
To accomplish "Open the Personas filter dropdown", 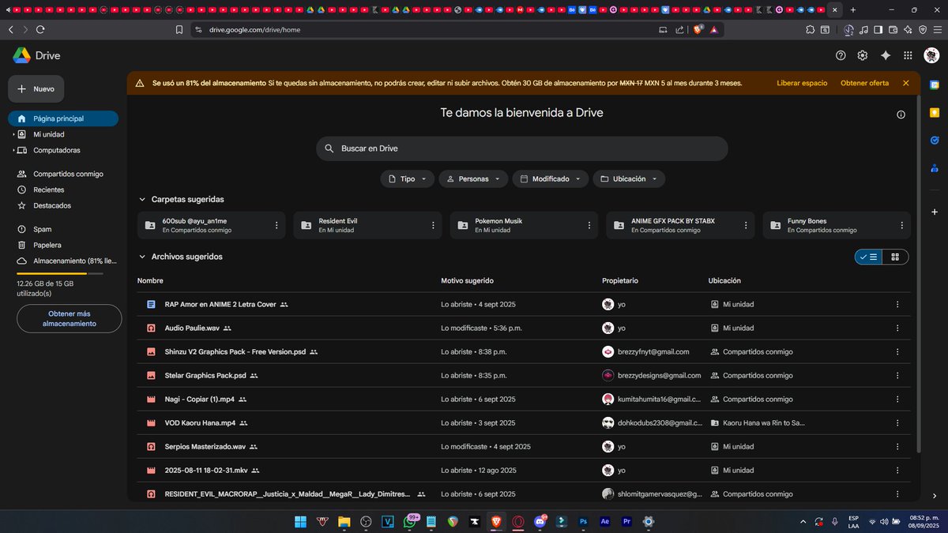I will click(473, 179).
